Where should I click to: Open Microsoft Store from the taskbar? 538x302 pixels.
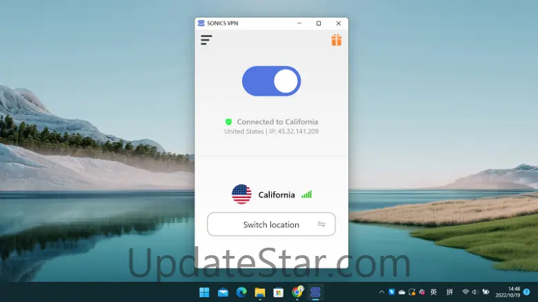278,292
